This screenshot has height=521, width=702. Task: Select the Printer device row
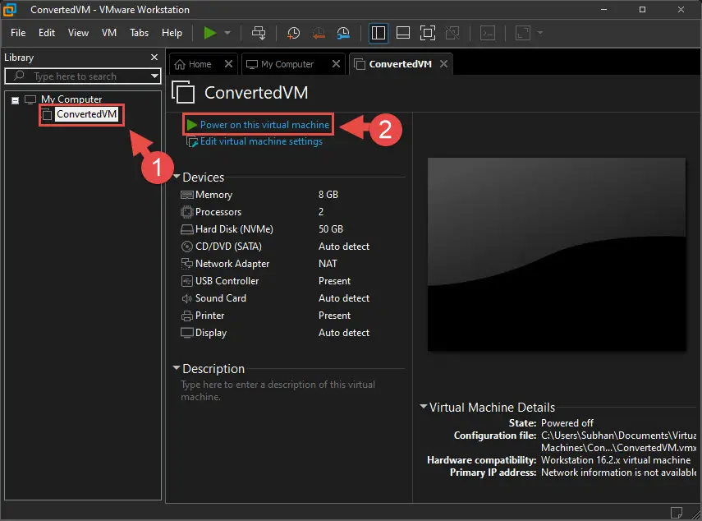pyautogui.click(x=209, y=316)
